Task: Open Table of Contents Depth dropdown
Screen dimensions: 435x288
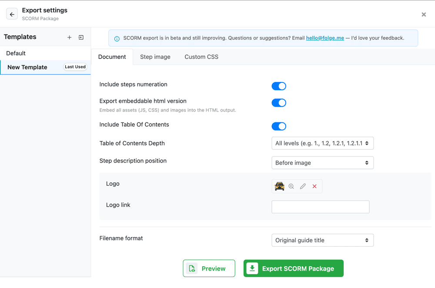Action: (x=322, y=143)
